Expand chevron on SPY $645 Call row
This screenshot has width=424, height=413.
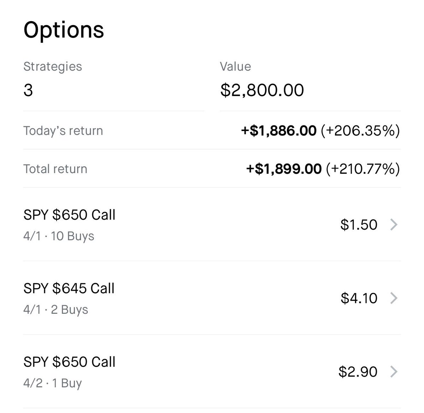[x=394, y=298]
